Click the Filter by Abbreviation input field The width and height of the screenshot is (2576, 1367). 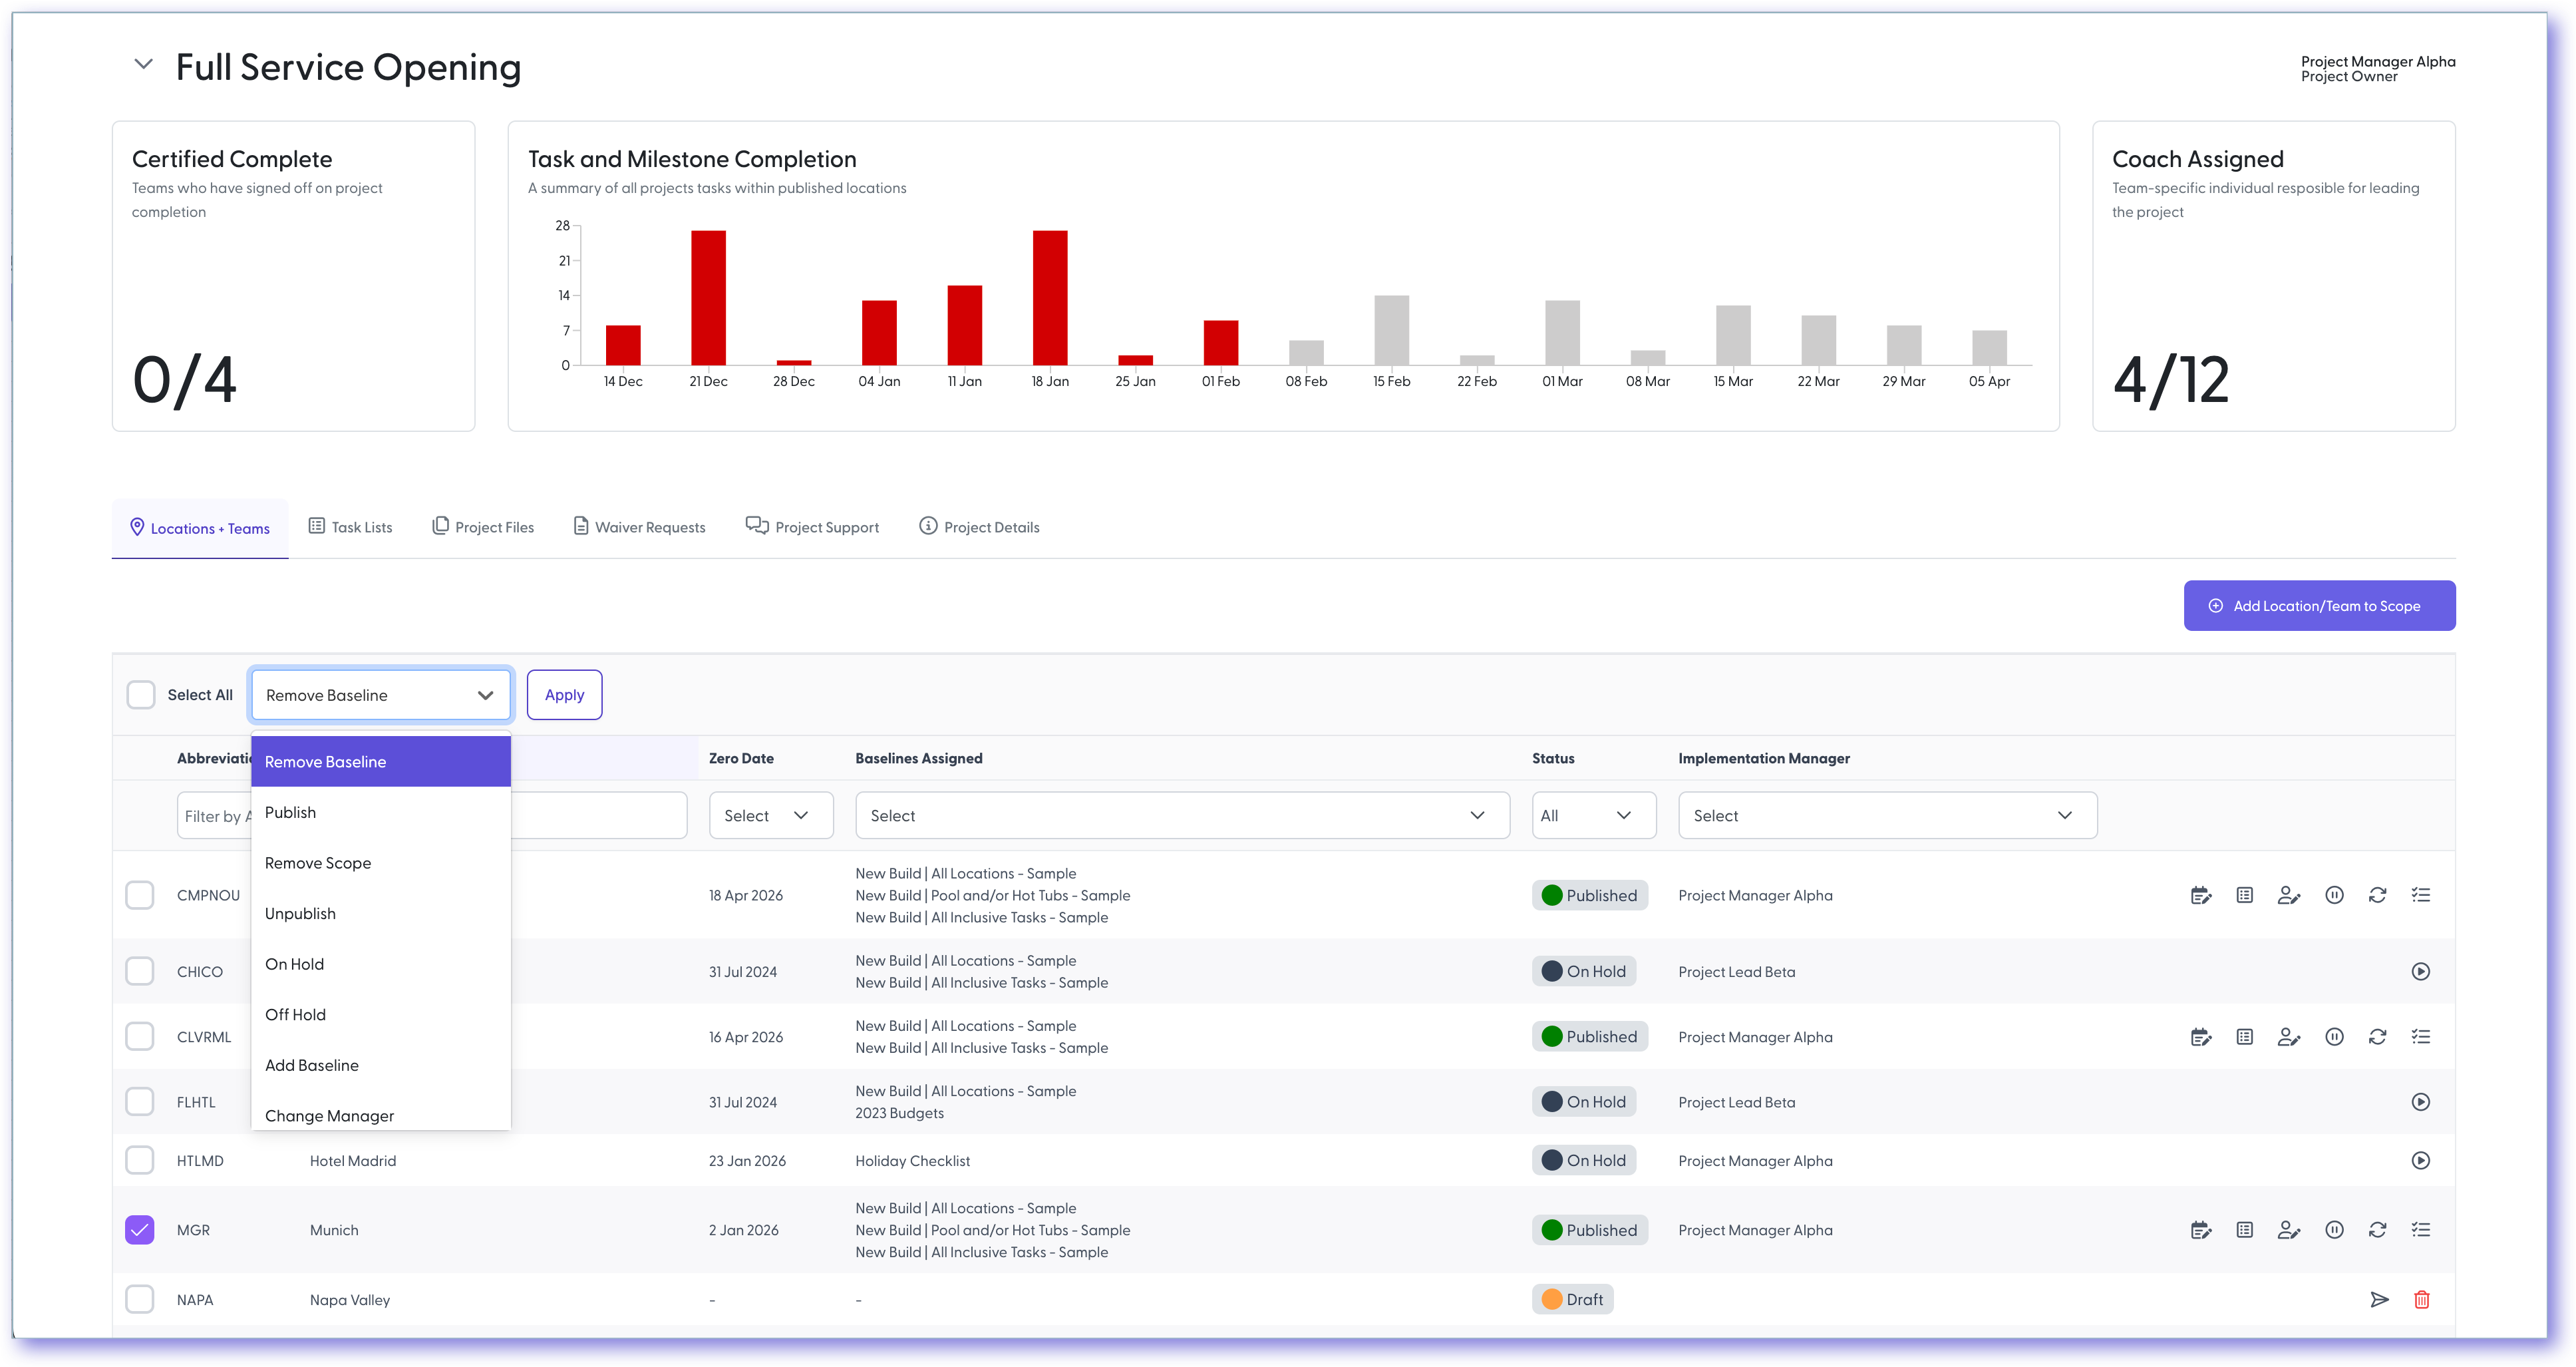(215, 816)
